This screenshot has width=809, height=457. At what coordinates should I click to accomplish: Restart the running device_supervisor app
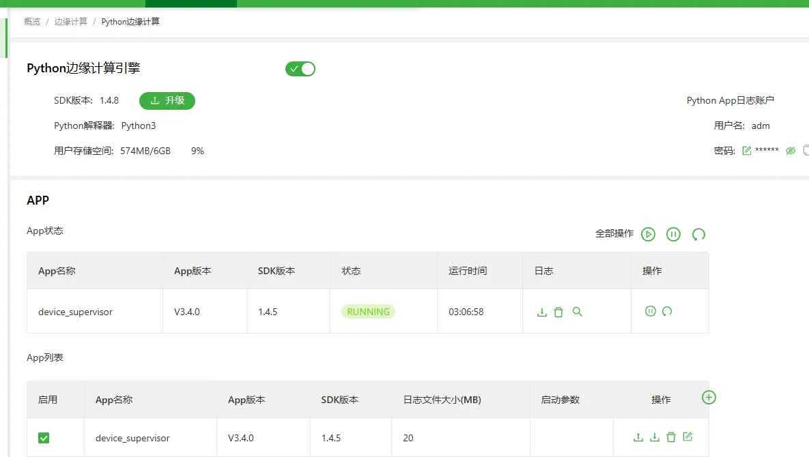667,311
